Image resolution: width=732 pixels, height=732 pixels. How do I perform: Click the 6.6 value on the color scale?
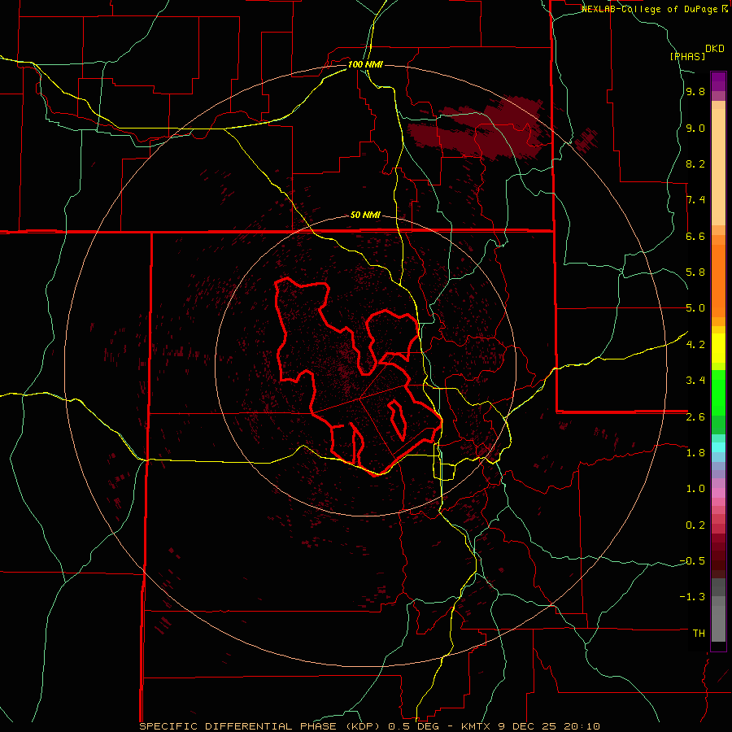click(x=695, y=236)
